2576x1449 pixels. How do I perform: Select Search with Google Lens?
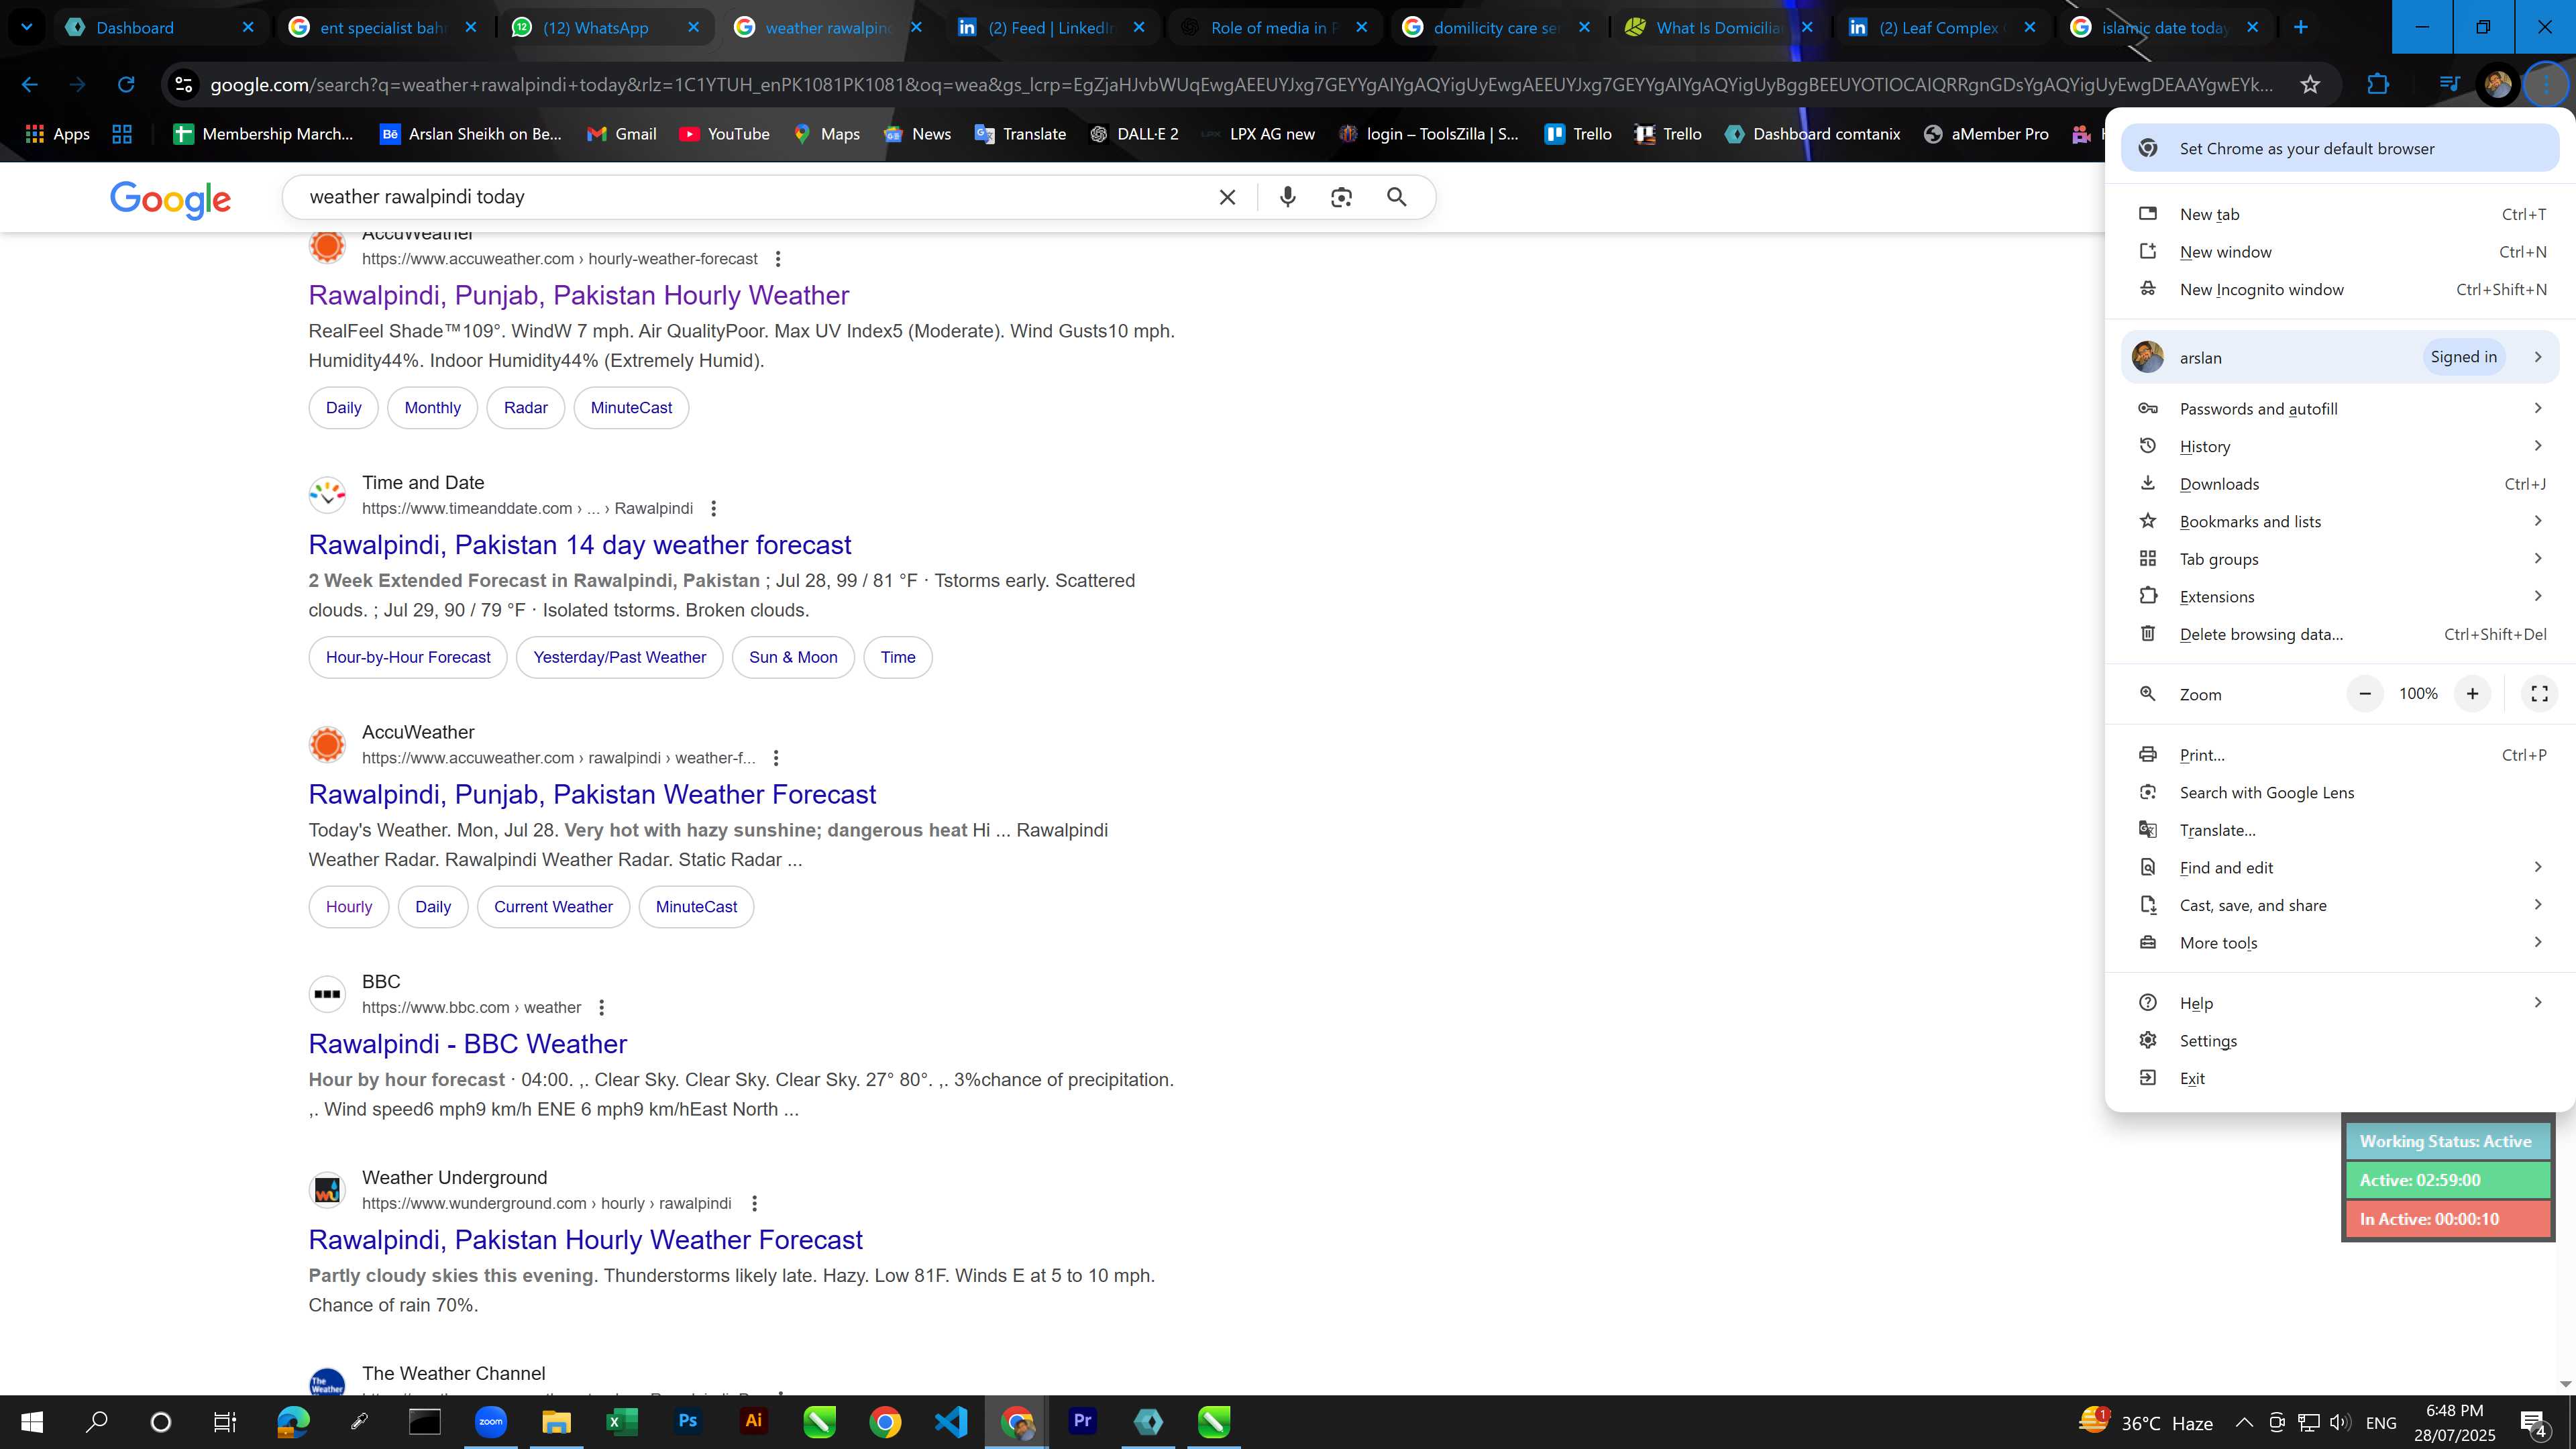pyautogui.click(x=2340, y=793)
